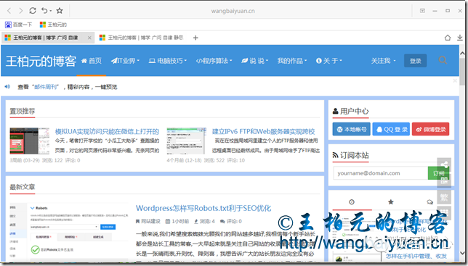
Task: Open the 关注我 dropdown menu
Action: [383, 61]
